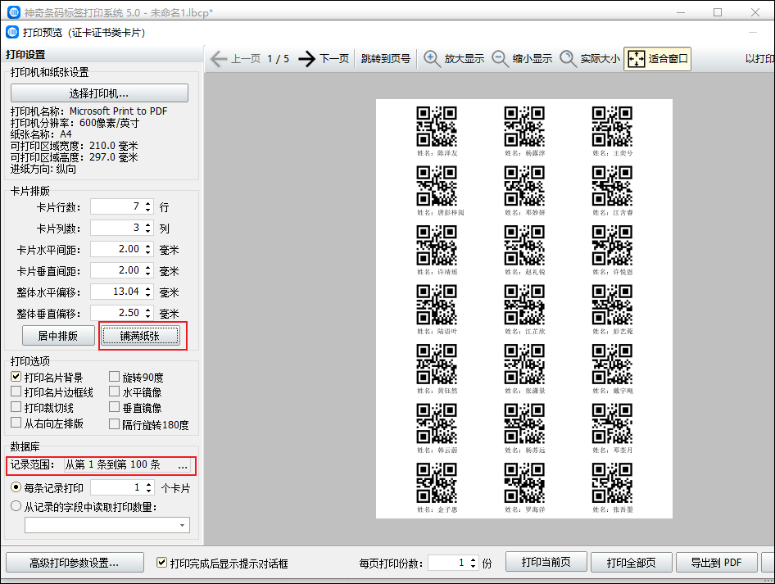The width and height of the screenshot is (775, 584).
Task: Expand the print quantity field dropdown
Action: pyautogui.click(x=183, y=525)
